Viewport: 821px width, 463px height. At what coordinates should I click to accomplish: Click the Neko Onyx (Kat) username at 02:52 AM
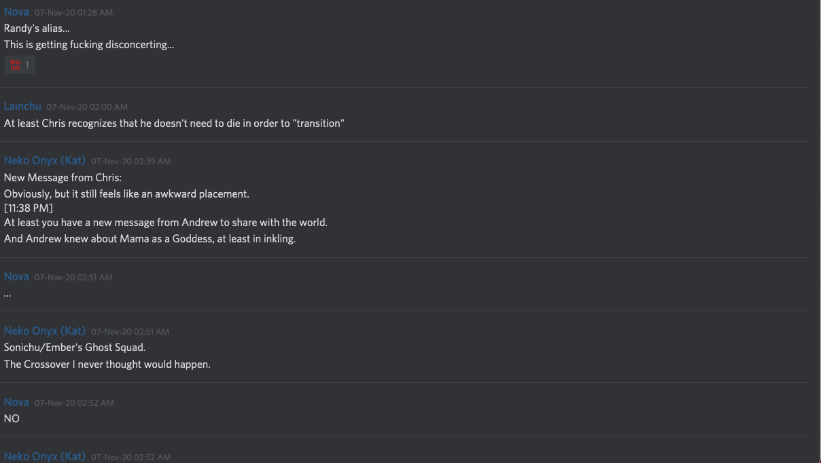pos(45,457)
